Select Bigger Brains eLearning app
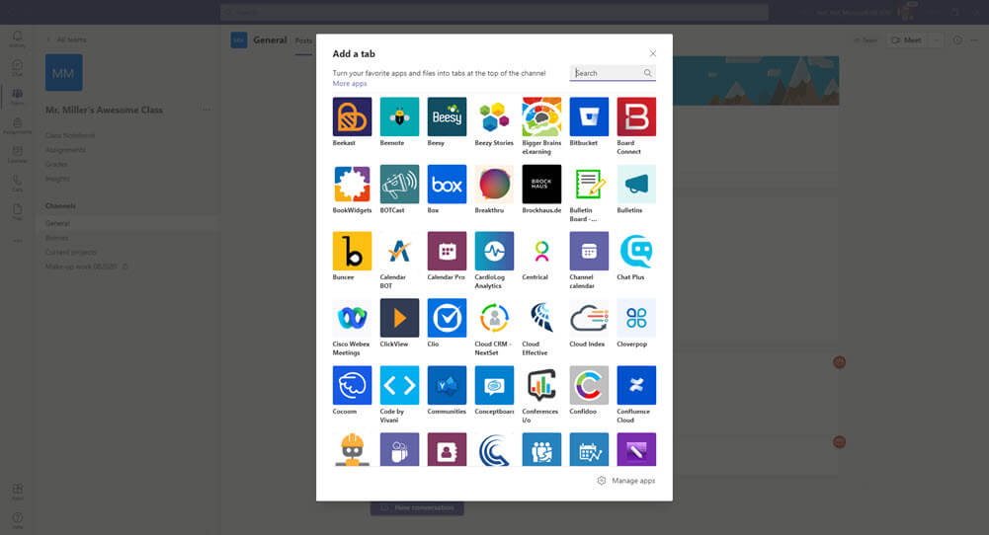This screenshot has width=989, height=535. 541,116
